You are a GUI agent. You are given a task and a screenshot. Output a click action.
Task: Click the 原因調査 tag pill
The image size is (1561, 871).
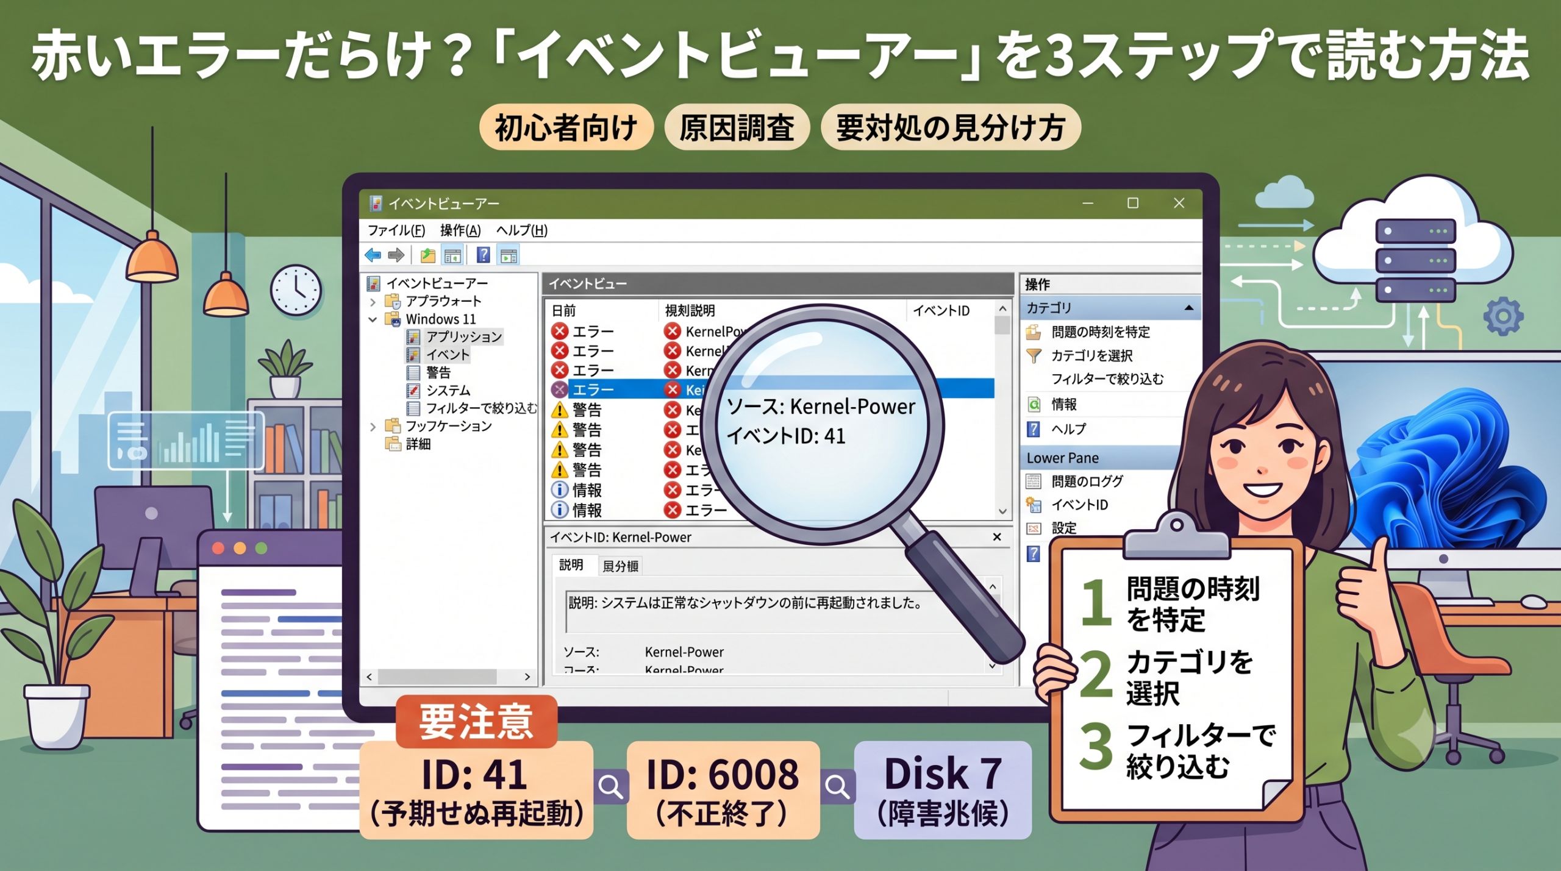[737, 127]
